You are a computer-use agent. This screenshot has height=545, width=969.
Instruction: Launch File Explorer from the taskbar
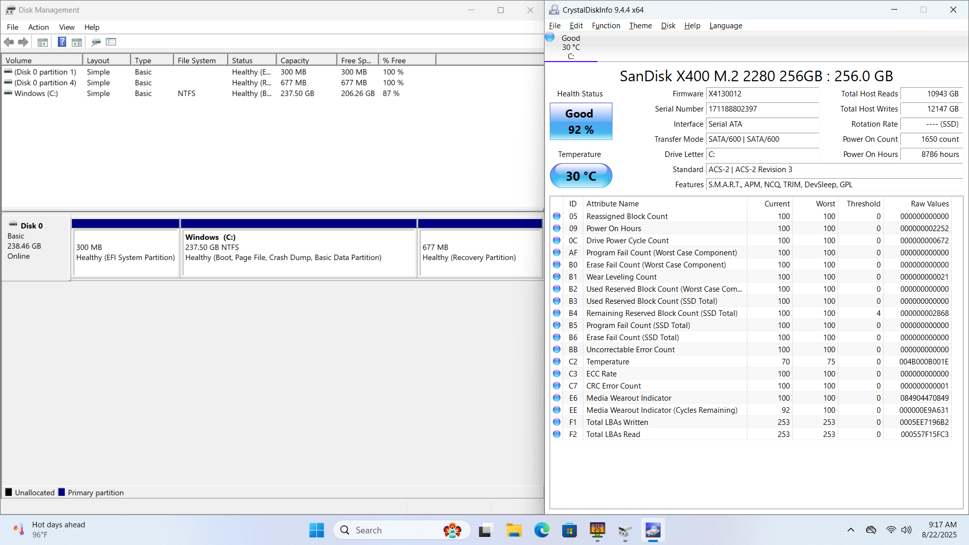(x=514, y=530)
